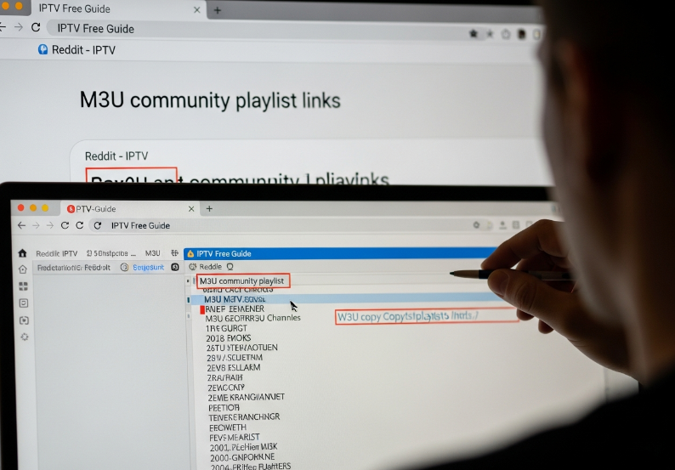
Task: Open the M3U bookmark in bookmarks row
Action: (152, 253)
